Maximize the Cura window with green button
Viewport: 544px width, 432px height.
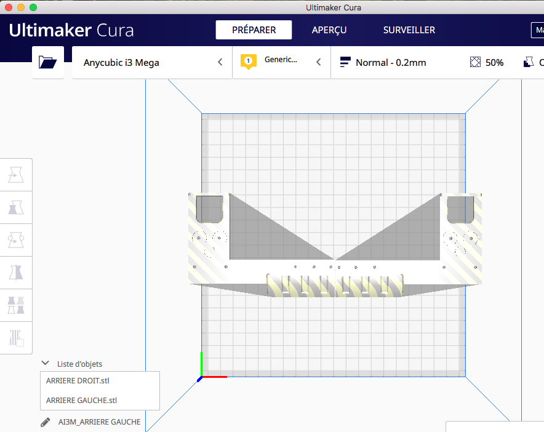coord(33,7)
